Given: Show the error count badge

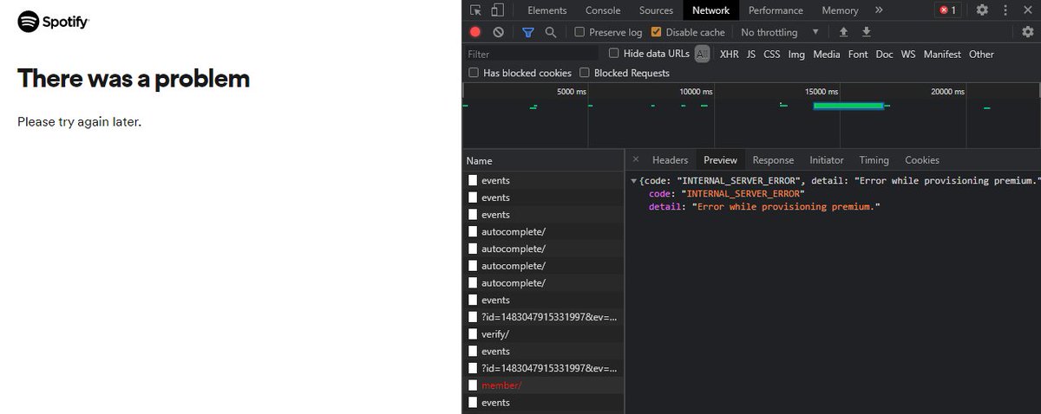Looking at the screenshot, I should tap(947, 10).
